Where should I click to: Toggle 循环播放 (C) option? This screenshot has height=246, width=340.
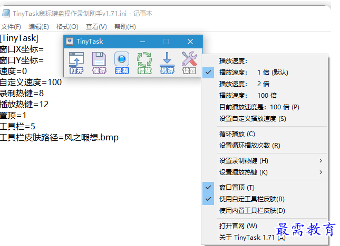point(265,134)
